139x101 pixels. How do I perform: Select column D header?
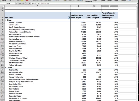tap(110, 6)
